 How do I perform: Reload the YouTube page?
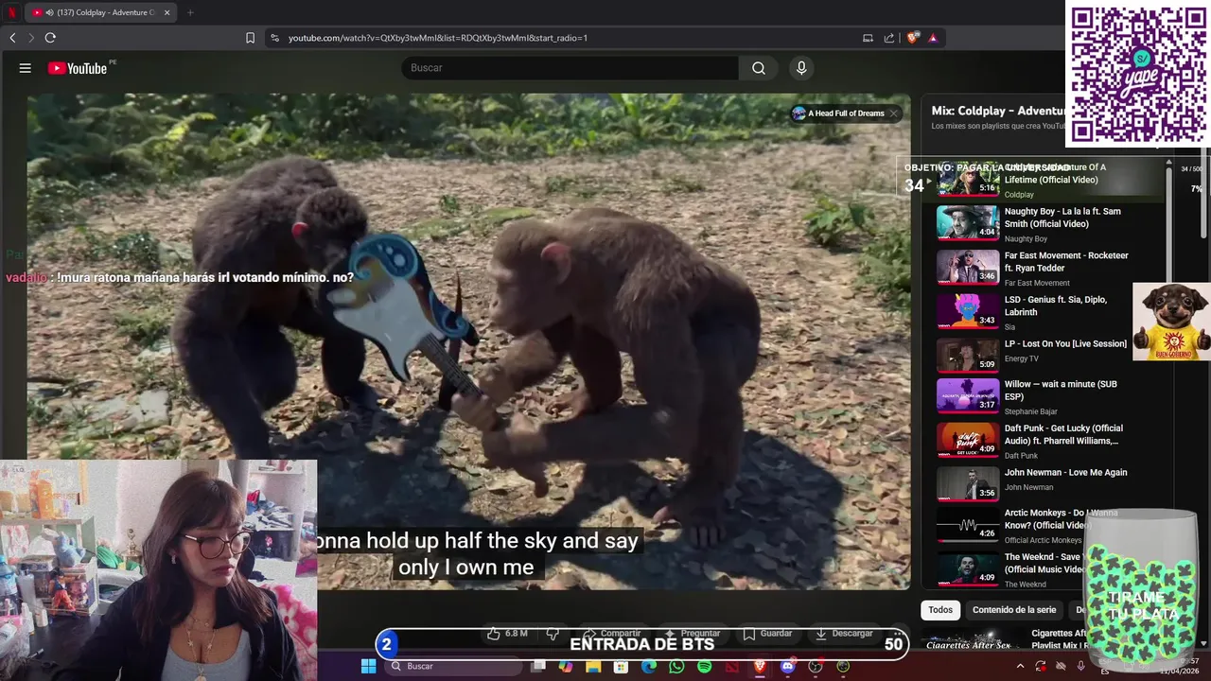pyautogui.click(x=50, y=38)
